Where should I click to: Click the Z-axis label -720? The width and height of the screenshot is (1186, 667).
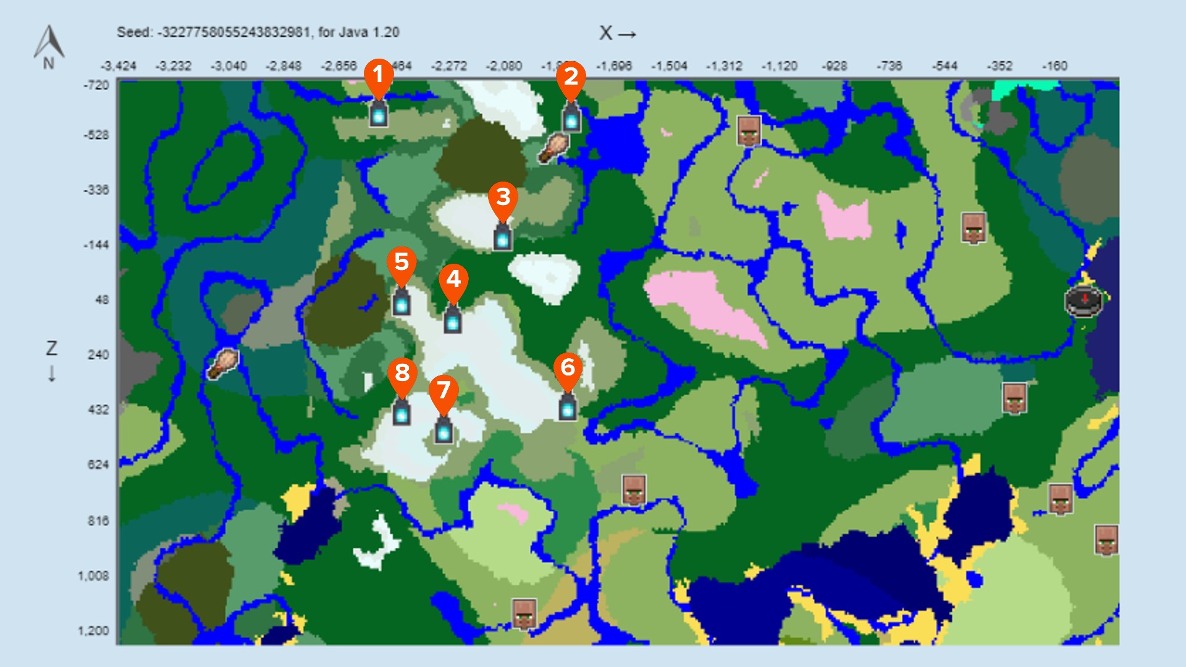(x=96, y=85)
